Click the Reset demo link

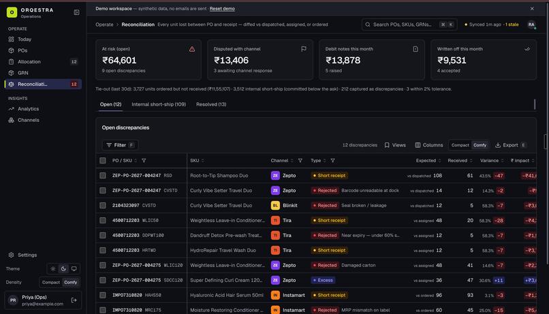coord(222,8)
